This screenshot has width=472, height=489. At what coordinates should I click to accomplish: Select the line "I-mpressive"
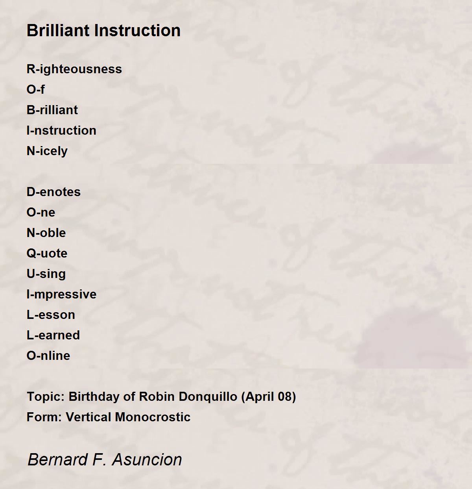[x=61, y=295]
